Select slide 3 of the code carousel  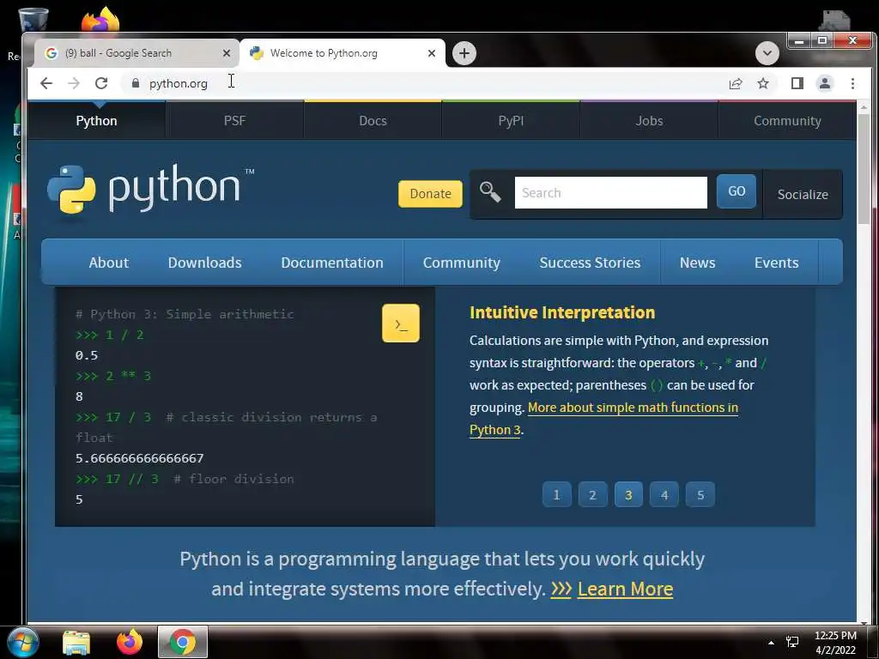(628, 494)
